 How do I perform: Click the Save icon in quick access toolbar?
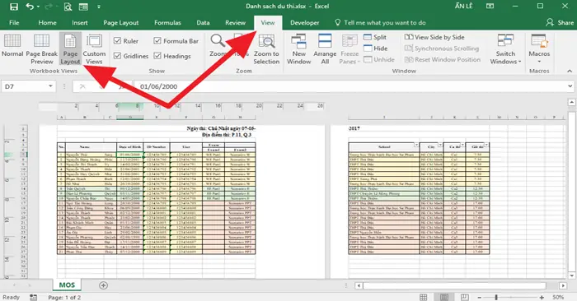(14, 7)
